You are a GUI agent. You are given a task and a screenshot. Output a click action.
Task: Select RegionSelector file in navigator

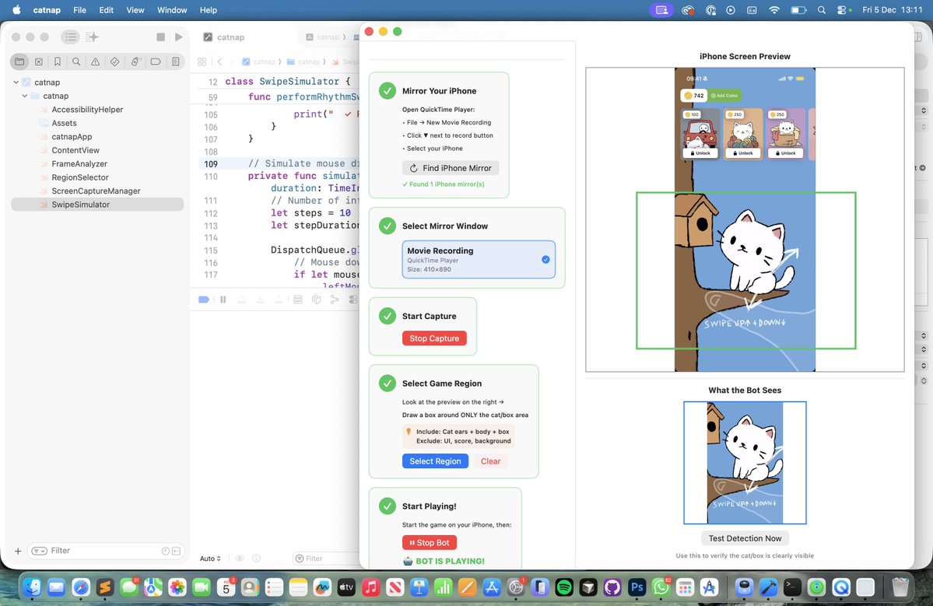pos(79,177)
